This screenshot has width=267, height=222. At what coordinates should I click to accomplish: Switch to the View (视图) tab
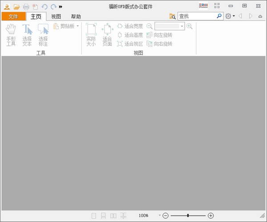pos(56,16)
